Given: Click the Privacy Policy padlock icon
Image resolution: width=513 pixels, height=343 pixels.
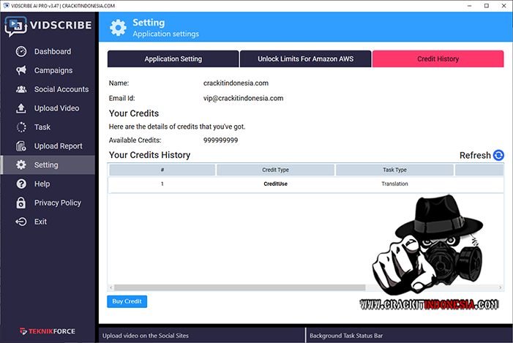Looking at the screenshot, I should (21, 203).
